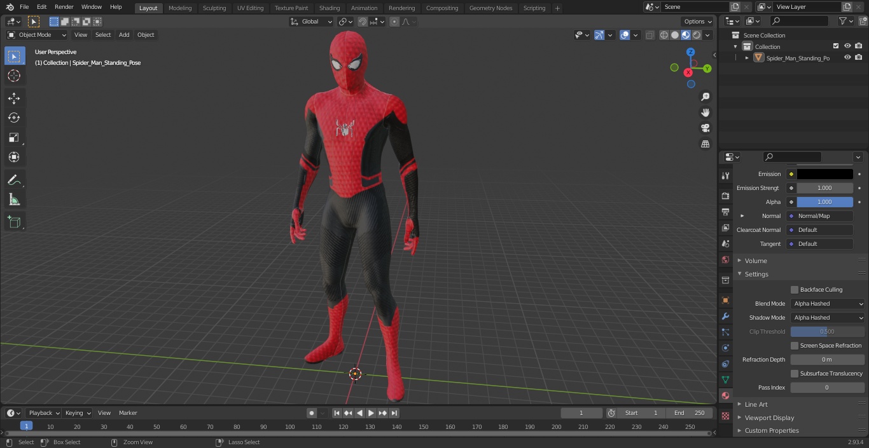Image resolution: width=869 pixels, height=448 pixels.
Task: Open the World properties tab
Action: [725, 259]
